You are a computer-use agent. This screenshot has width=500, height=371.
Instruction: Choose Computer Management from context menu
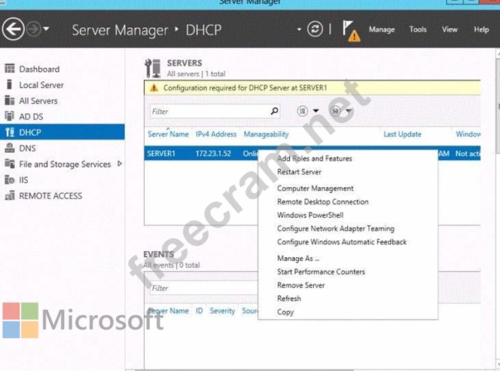tap(315, 189)
